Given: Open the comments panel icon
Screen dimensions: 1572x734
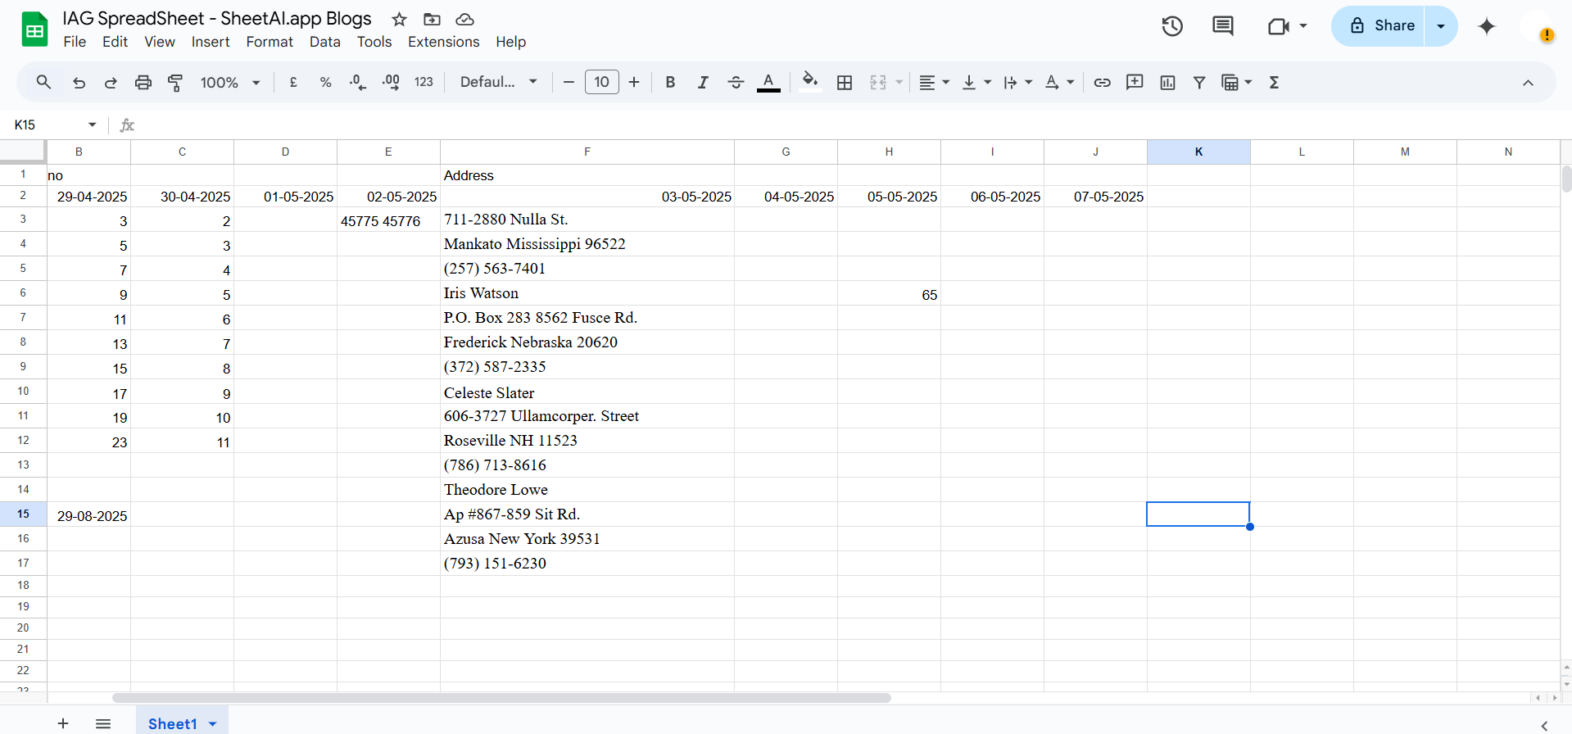Looking at the screenshot, I should coord(1222,26).
